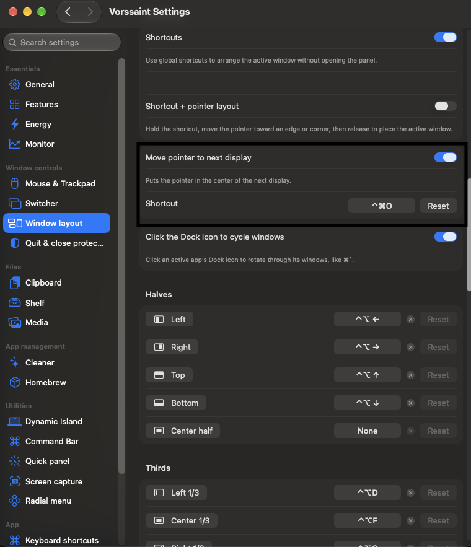Click the Quit & close protection shield icon
471x547 pixels.
(15, 243)
